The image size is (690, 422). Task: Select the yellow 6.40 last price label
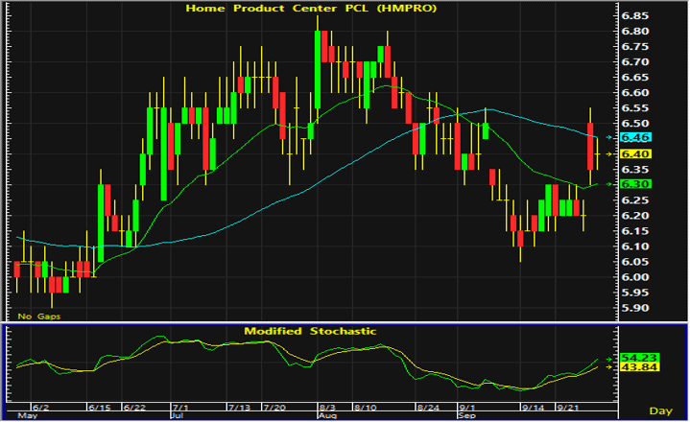pos(635,153)
